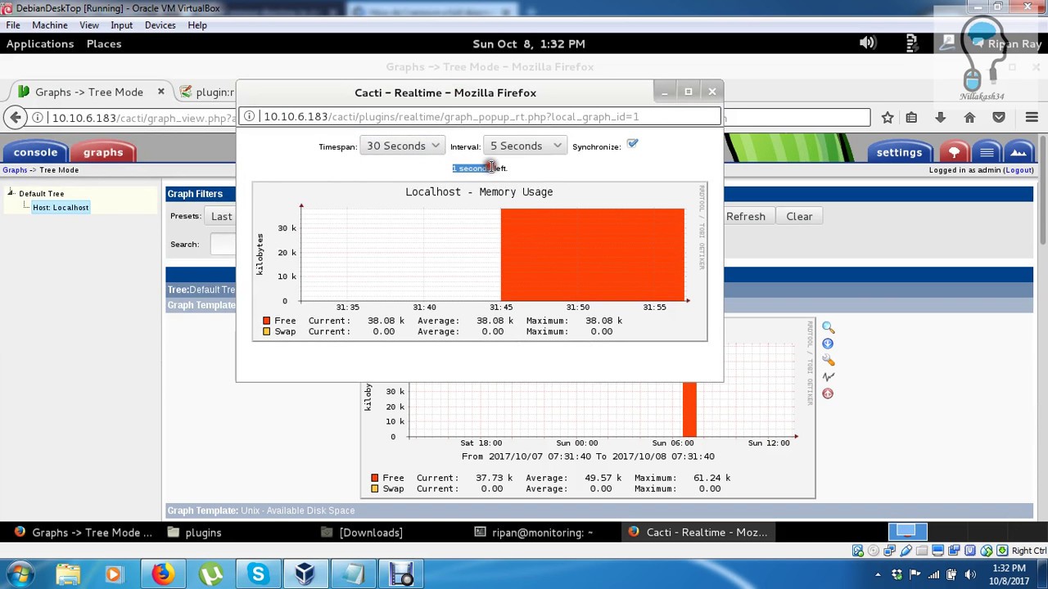Click the Logout link
This screenshot has width=1048, height=589.
[x=1019, y=170]
